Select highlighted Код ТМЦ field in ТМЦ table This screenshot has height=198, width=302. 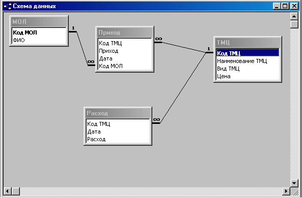(x=248, y=53)
